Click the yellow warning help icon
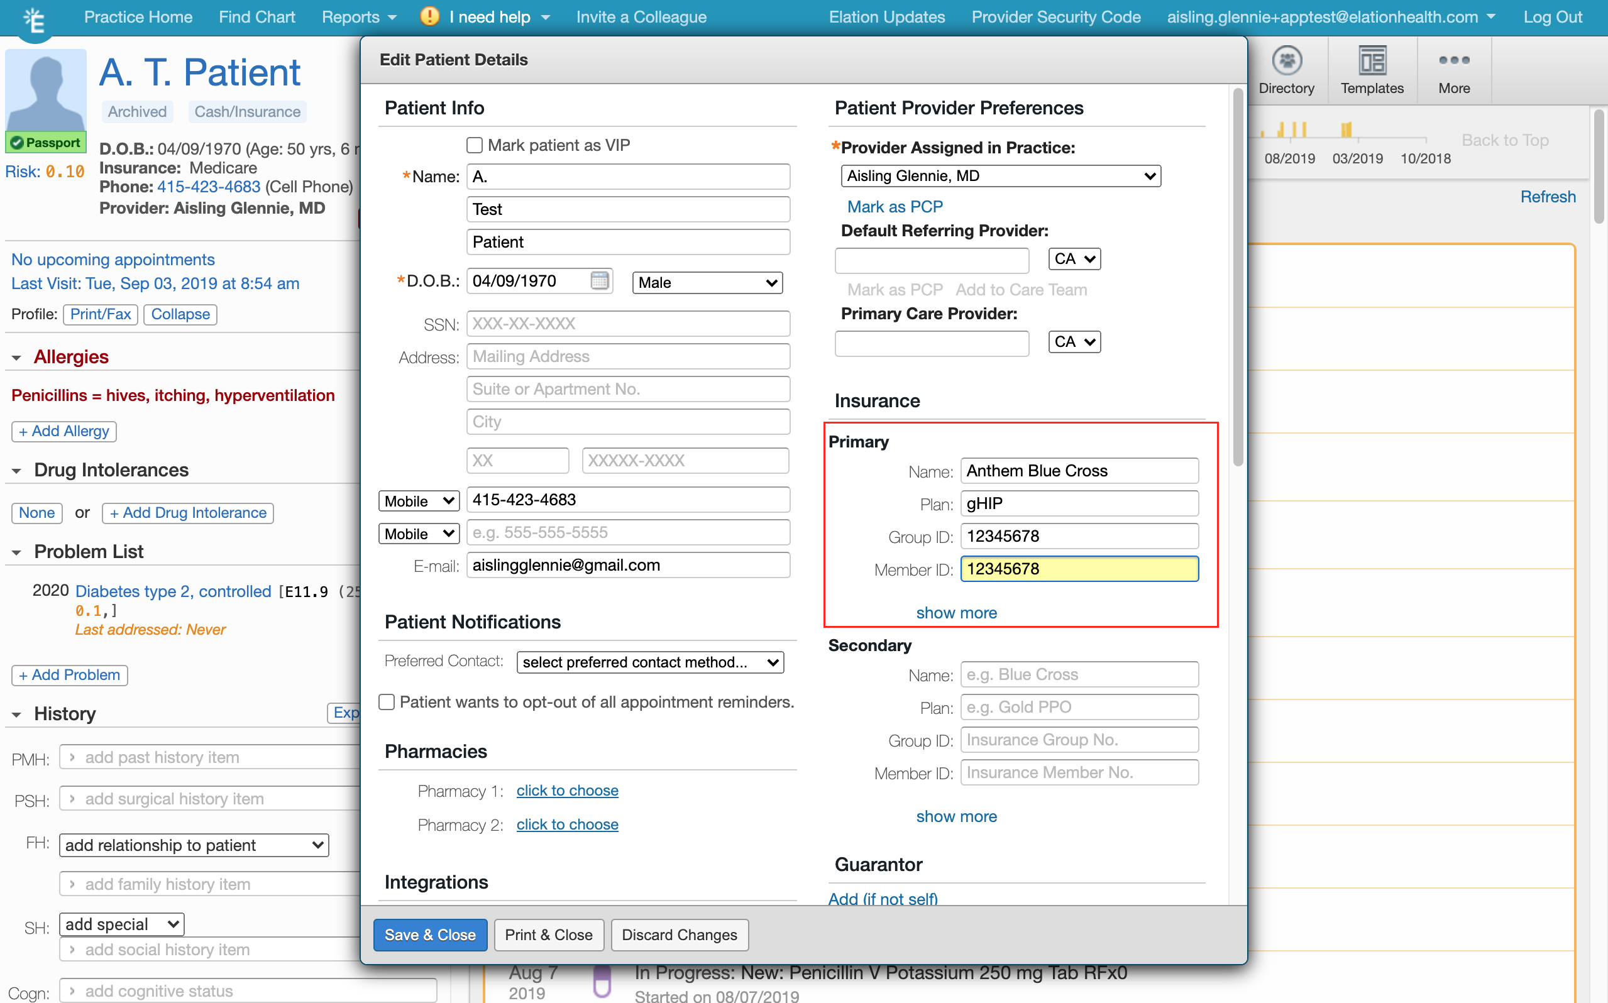 pos(430,16)
